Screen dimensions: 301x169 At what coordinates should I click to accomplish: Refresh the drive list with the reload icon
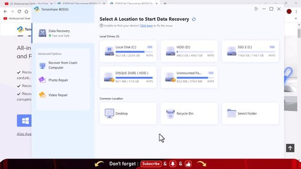(x=194, y=19)
